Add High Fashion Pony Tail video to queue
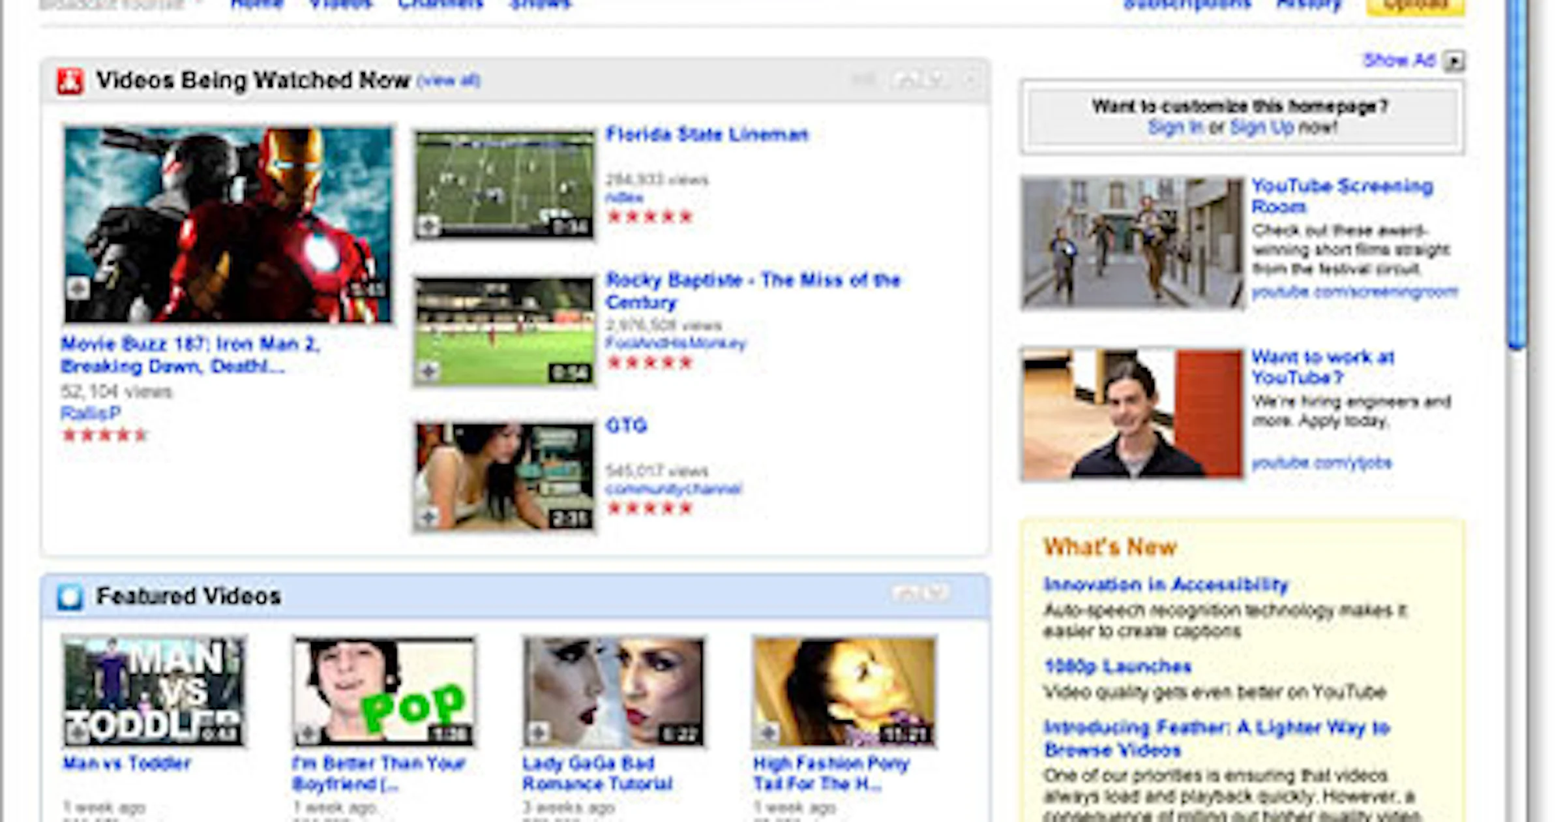The image size is (1565, 822). click(x=768, y=733)
